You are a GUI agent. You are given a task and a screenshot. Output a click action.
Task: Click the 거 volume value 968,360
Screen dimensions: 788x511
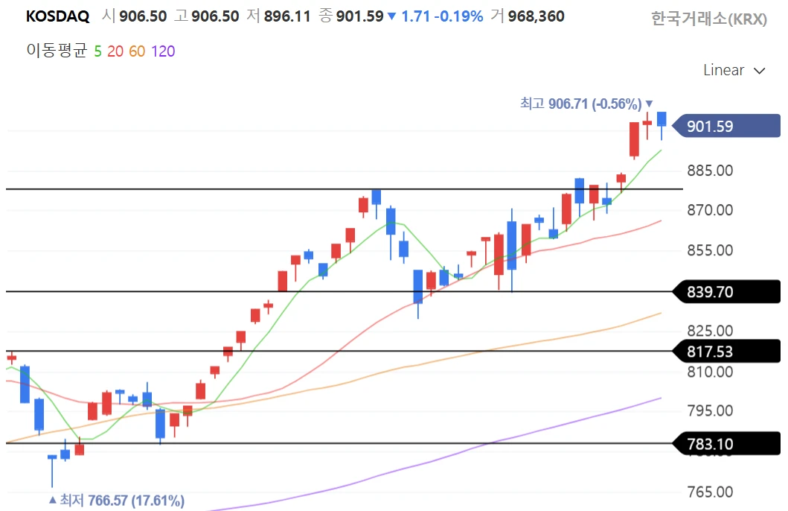click(536, 16)
